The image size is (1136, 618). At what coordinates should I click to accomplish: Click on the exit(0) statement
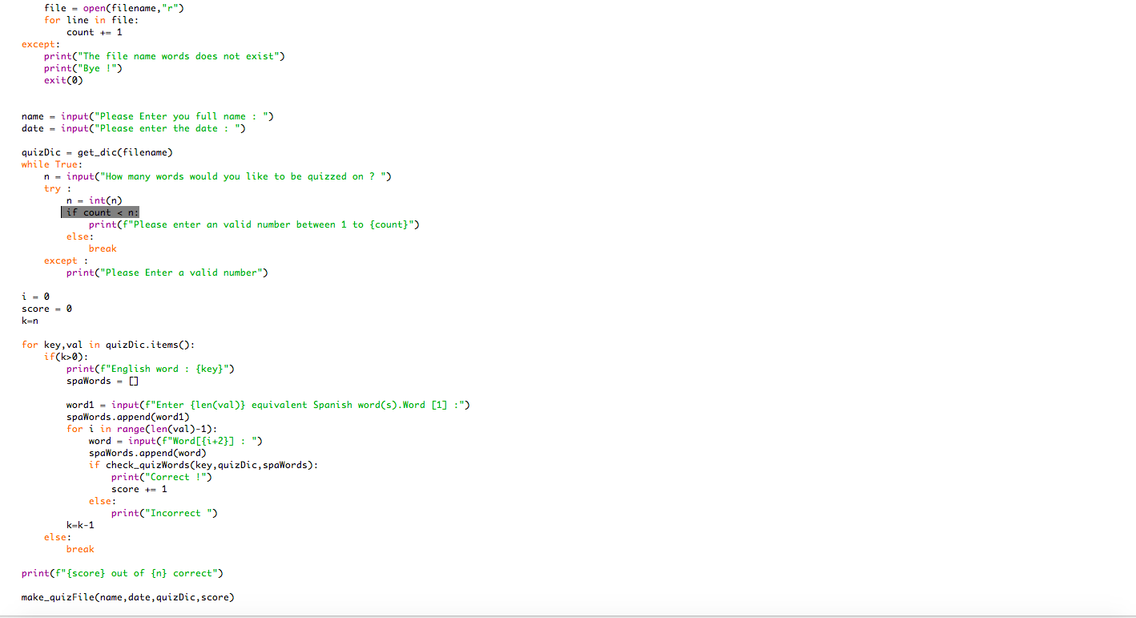pos(63,80)
